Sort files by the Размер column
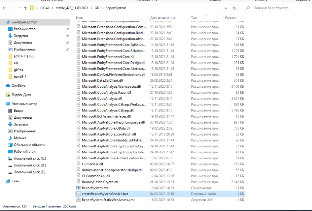Image resolution: width=312 pixels, height=211 pixels. 231,18
